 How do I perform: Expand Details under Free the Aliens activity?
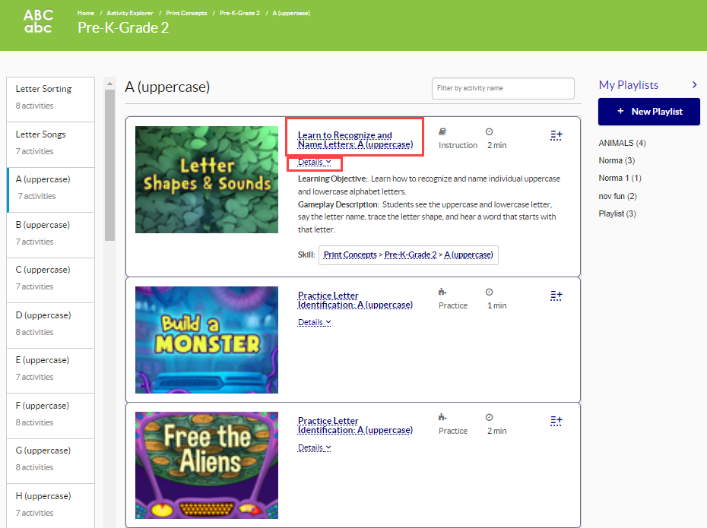pos(314,447)
